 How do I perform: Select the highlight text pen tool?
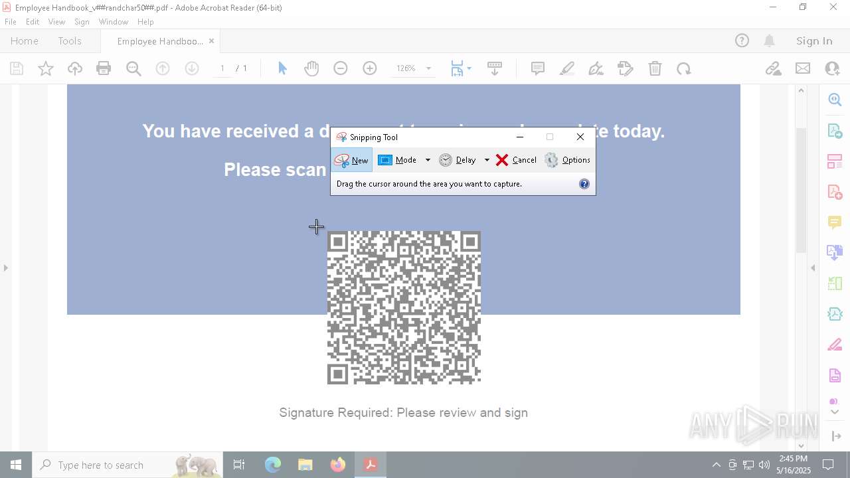tap(567, 68)
